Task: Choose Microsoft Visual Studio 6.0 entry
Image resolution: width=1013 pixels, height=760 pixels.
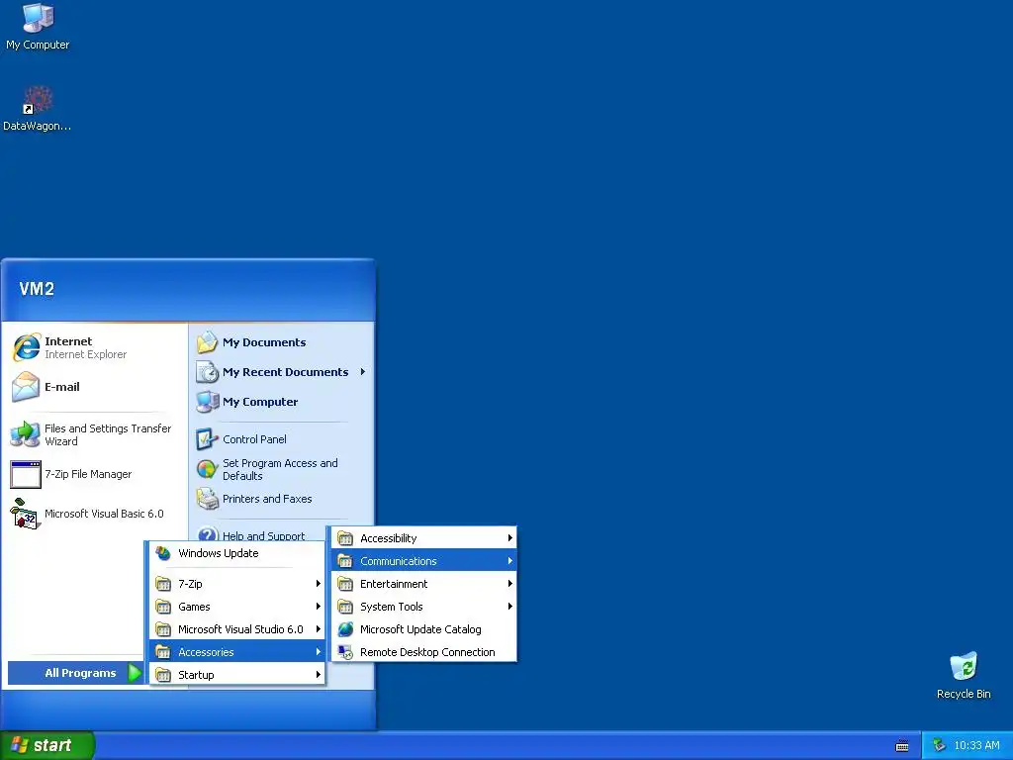Action: [x=237, y=628]
